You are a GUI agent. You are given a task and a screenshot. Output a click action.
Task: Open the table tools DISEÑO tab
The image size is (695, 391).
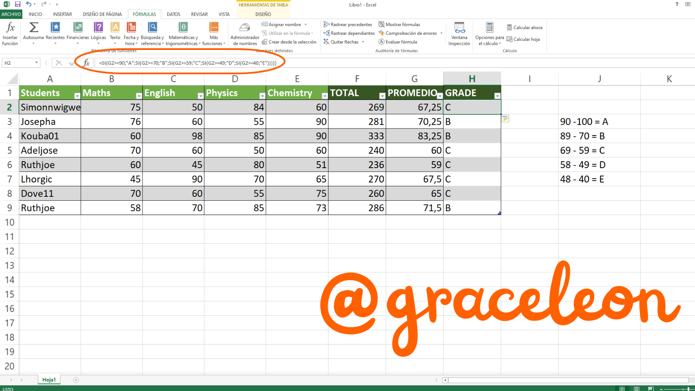pyautogui.click(x=263, y=14)
